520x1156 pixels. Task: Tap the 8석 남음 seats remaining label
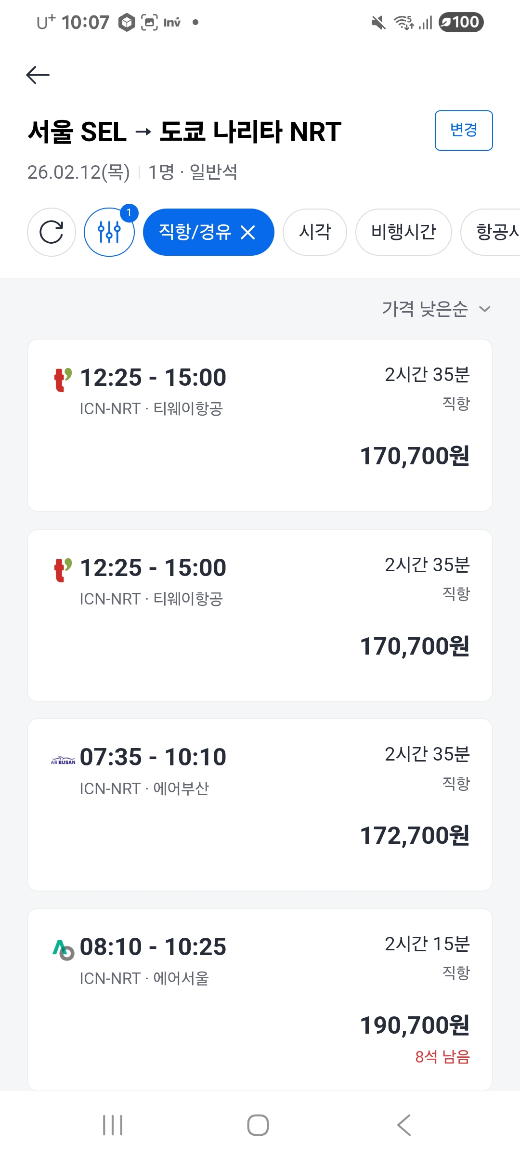(x=442, y=1057)
